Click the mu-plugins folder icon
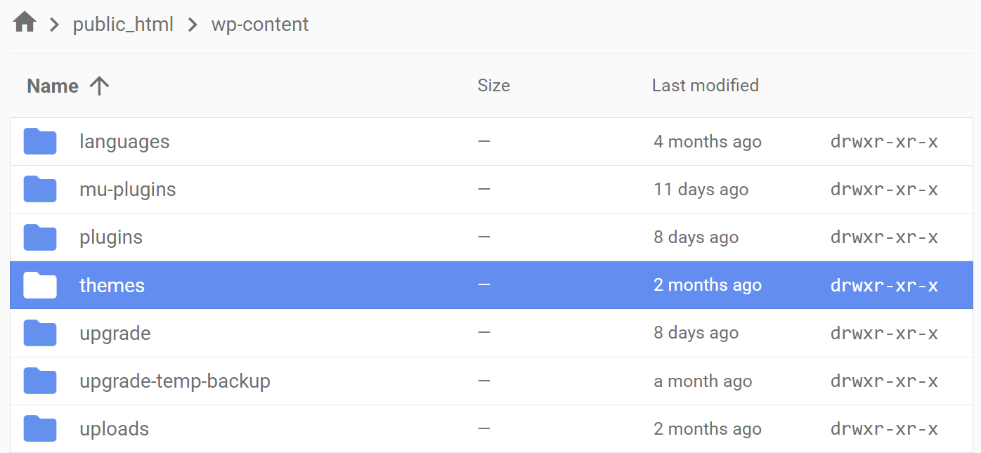Screen dimensions: 981x453 click(x=40, y=189)
